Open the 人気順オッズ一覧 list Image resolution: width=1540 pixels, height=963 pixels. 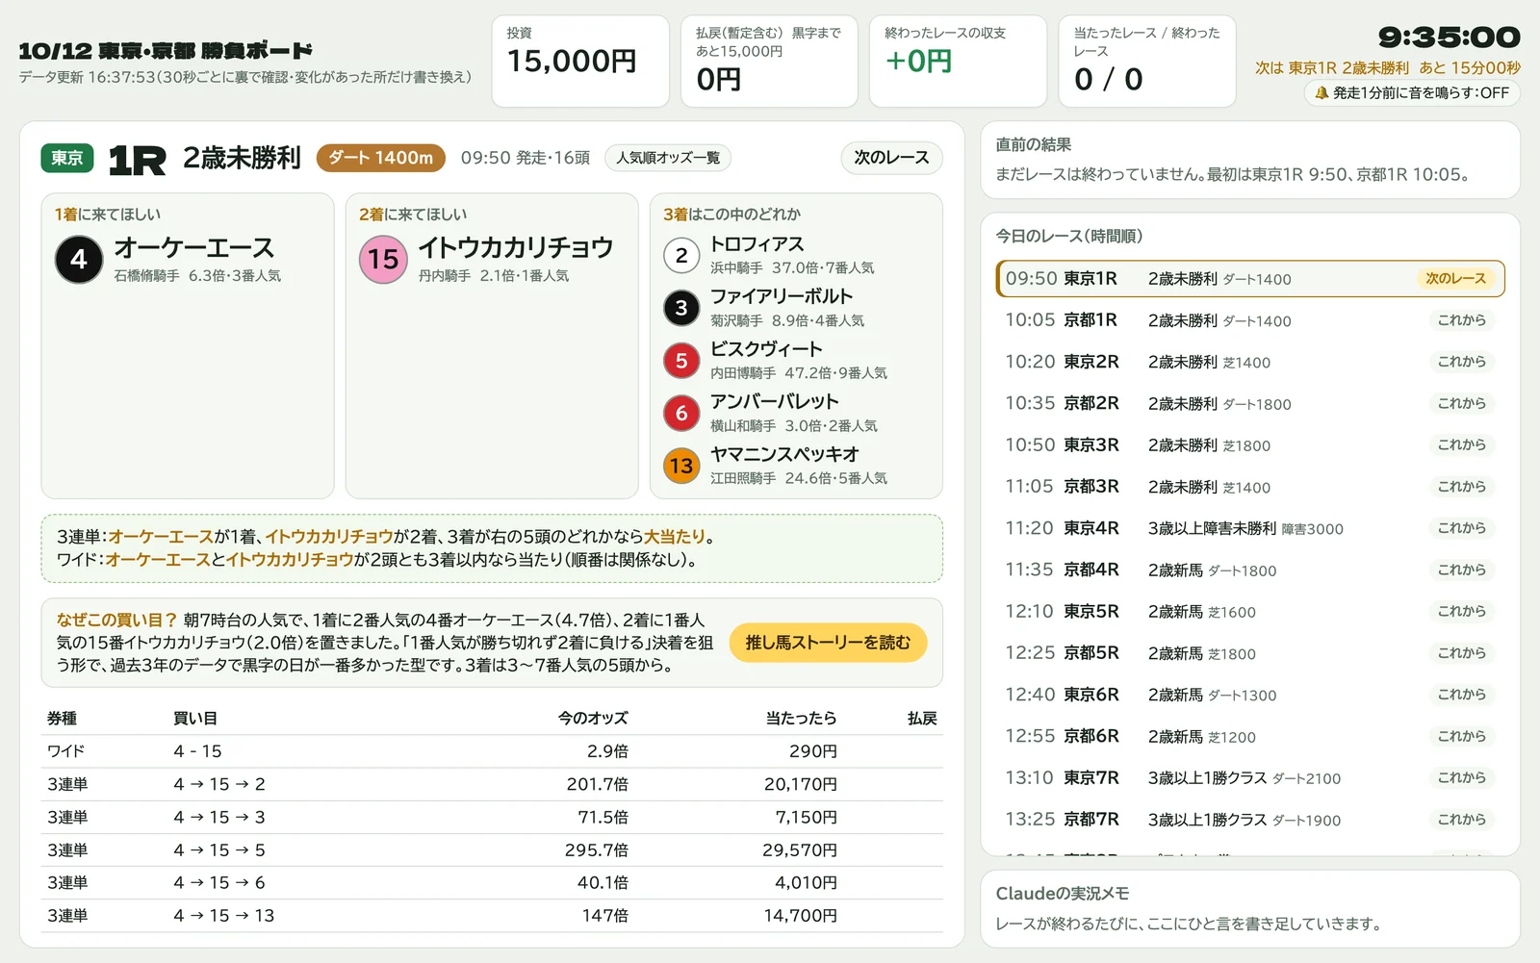(668, 158)
